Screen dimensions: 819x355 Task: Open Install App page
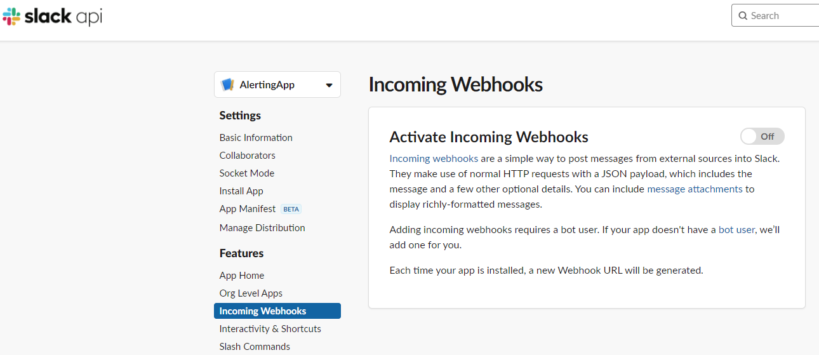tap(241, 191)
